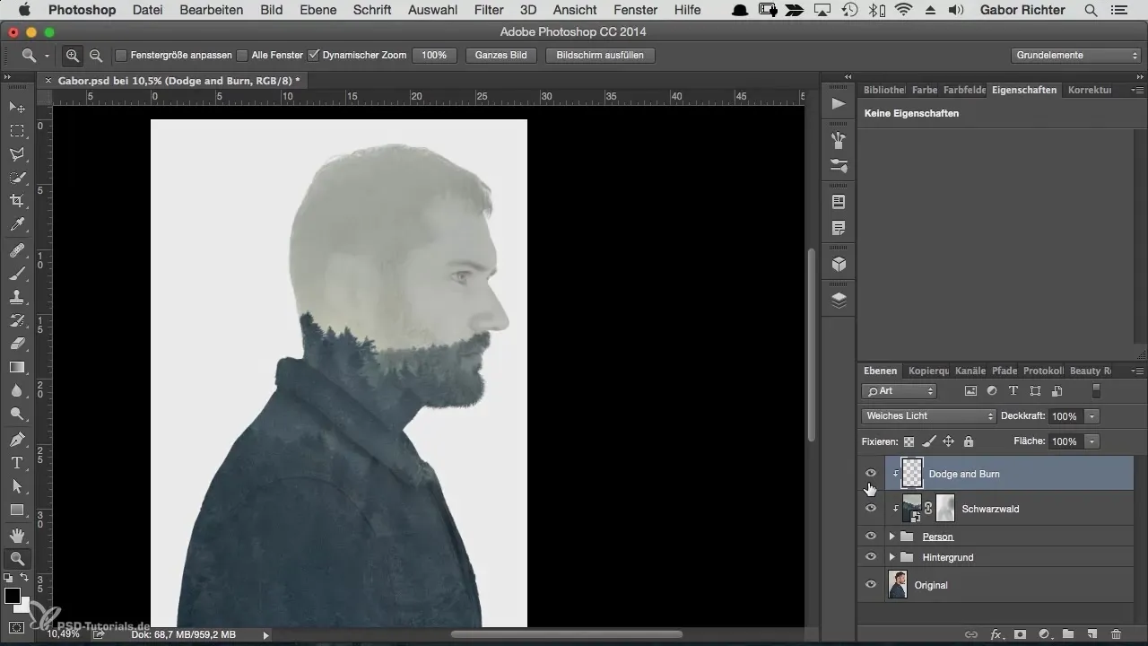Click the new group folder icon

(x=1068, y=634)
